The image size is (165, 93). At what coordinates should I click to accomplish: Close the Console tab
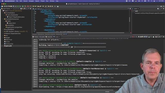[x=60, y=37]
